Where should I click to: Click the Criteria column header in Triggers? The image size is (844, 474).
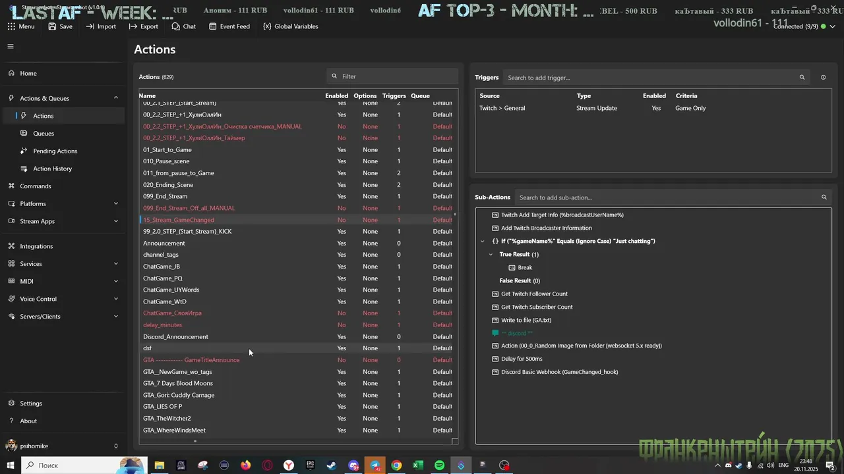[x=686, y=96]
